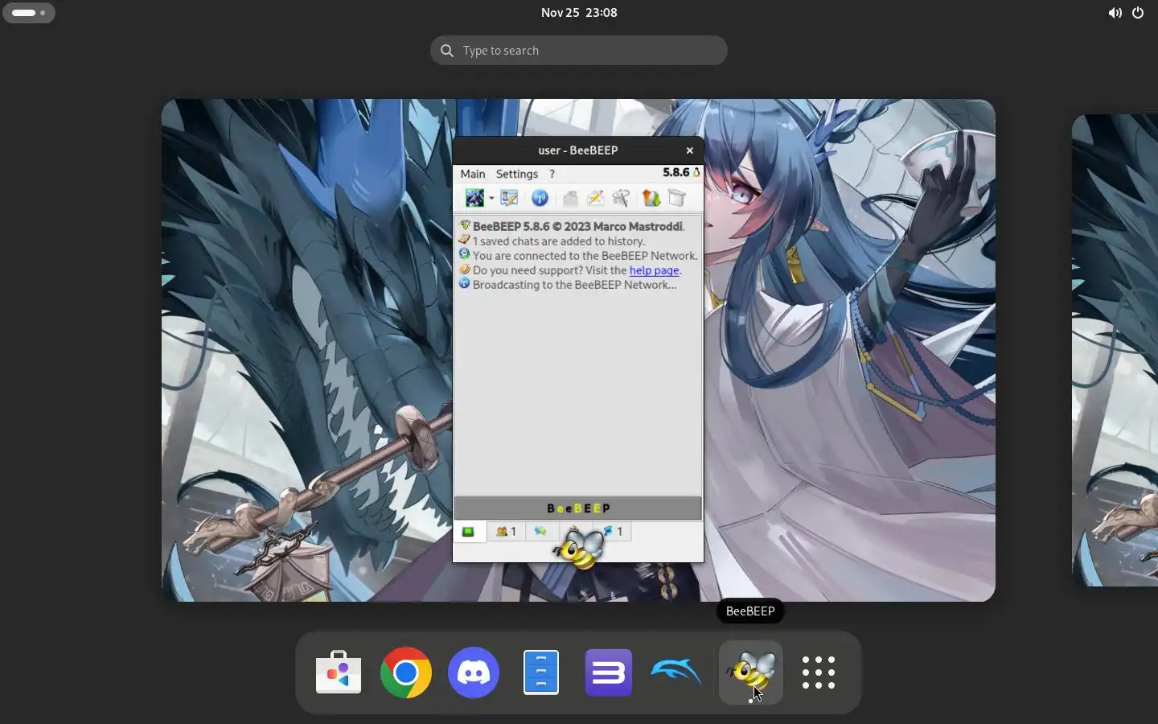Click the tools toolbar icon in BeeBEEP
Image resolution: width=1158 pixels, height=724 pixels.
pos(621,198)
